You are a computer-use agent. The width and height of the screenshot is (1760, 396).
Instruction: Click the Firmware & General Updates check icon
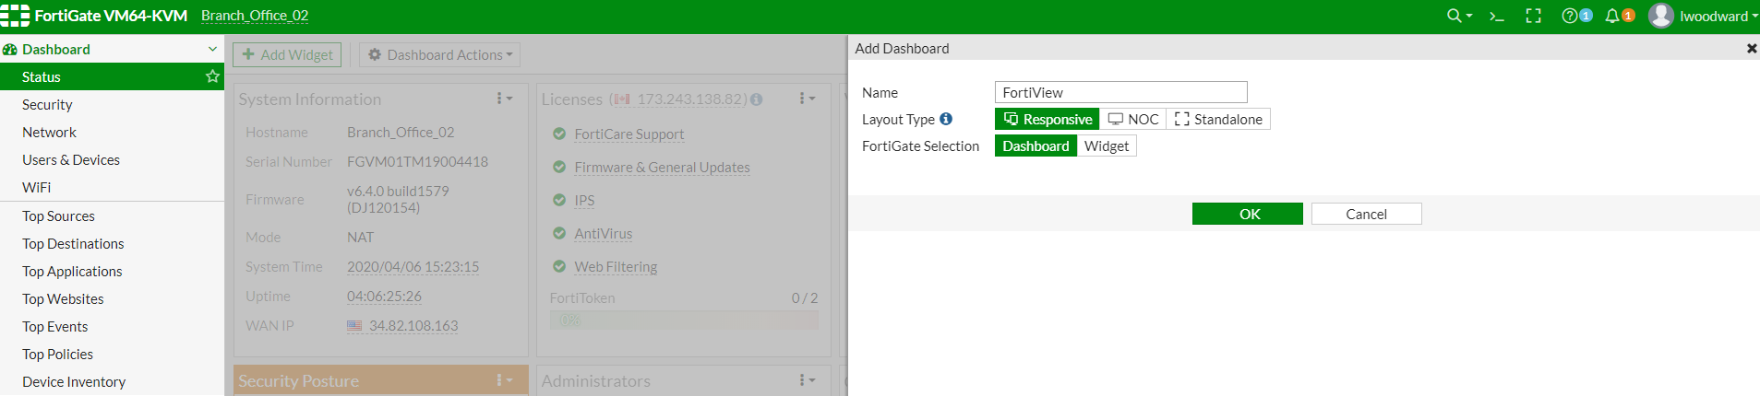pos(559,167)
